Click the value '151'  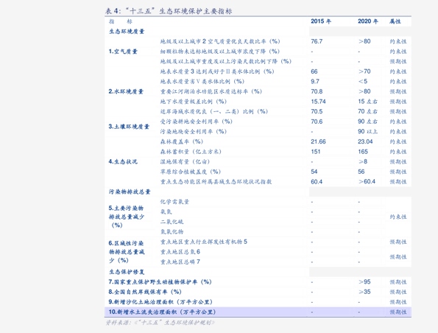[315, 152]
